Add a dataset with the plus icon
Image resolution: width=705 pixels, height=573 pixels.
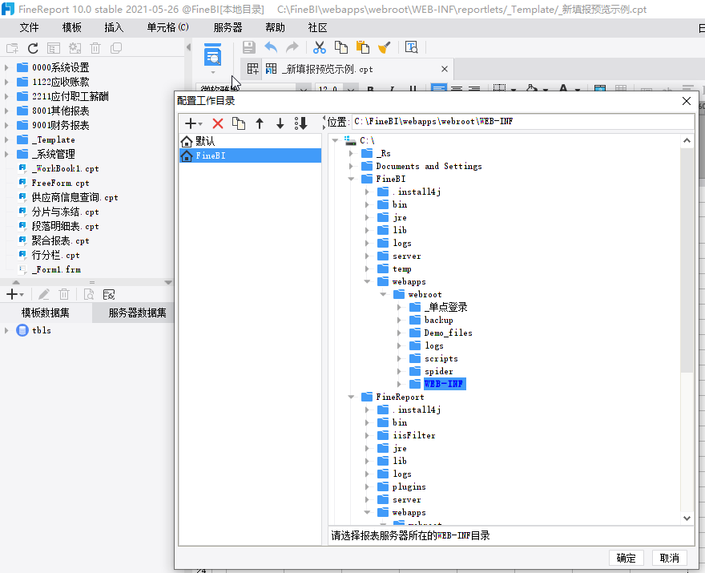(x=14, y=295)
